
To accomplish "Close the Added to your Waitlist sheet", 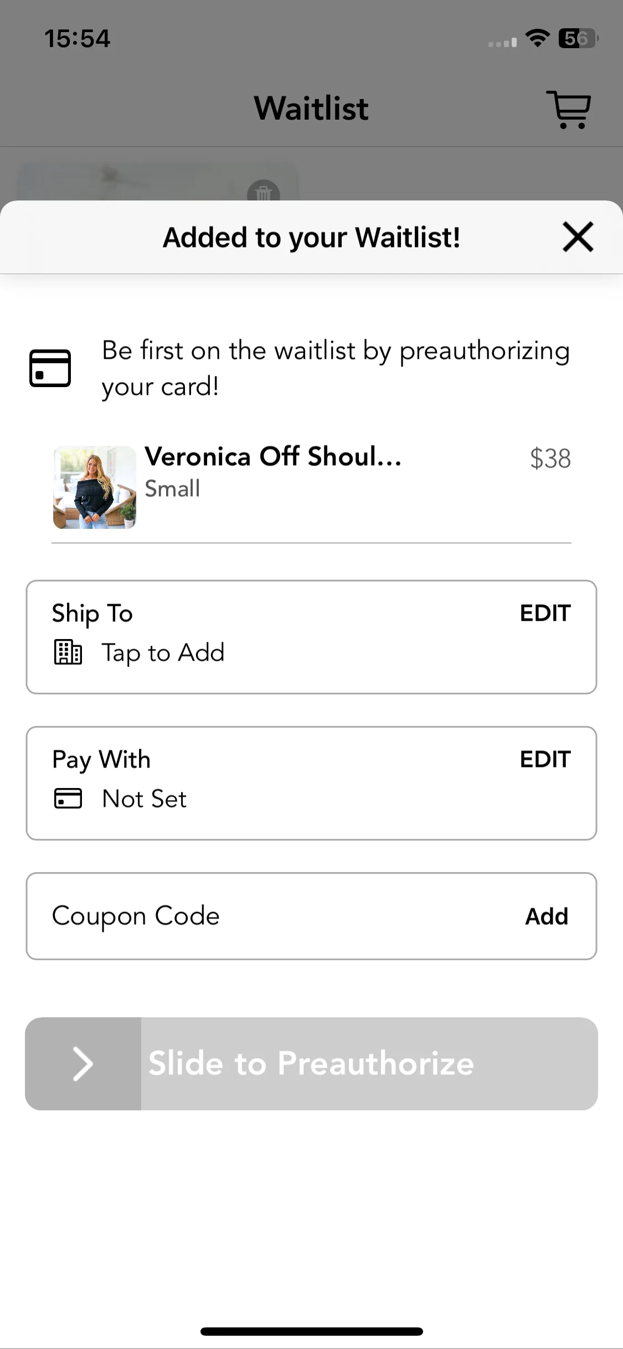I will pyautogui.click(x=578, y=237).
